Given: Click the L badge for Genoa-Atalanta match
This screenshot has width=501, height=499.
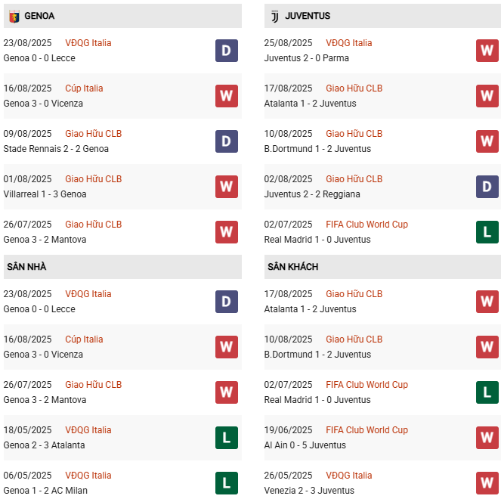Looking at the screenshot, I should (227, 438).
